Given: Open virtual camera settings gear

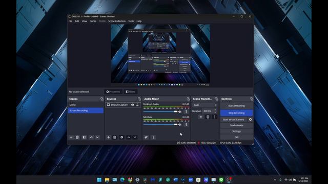Looking at the screenshot, I should click(251, 120).
